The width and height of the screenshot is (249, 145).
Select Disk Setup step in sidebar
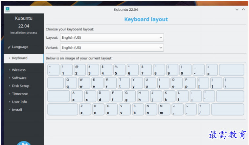[x=20, y=86]
